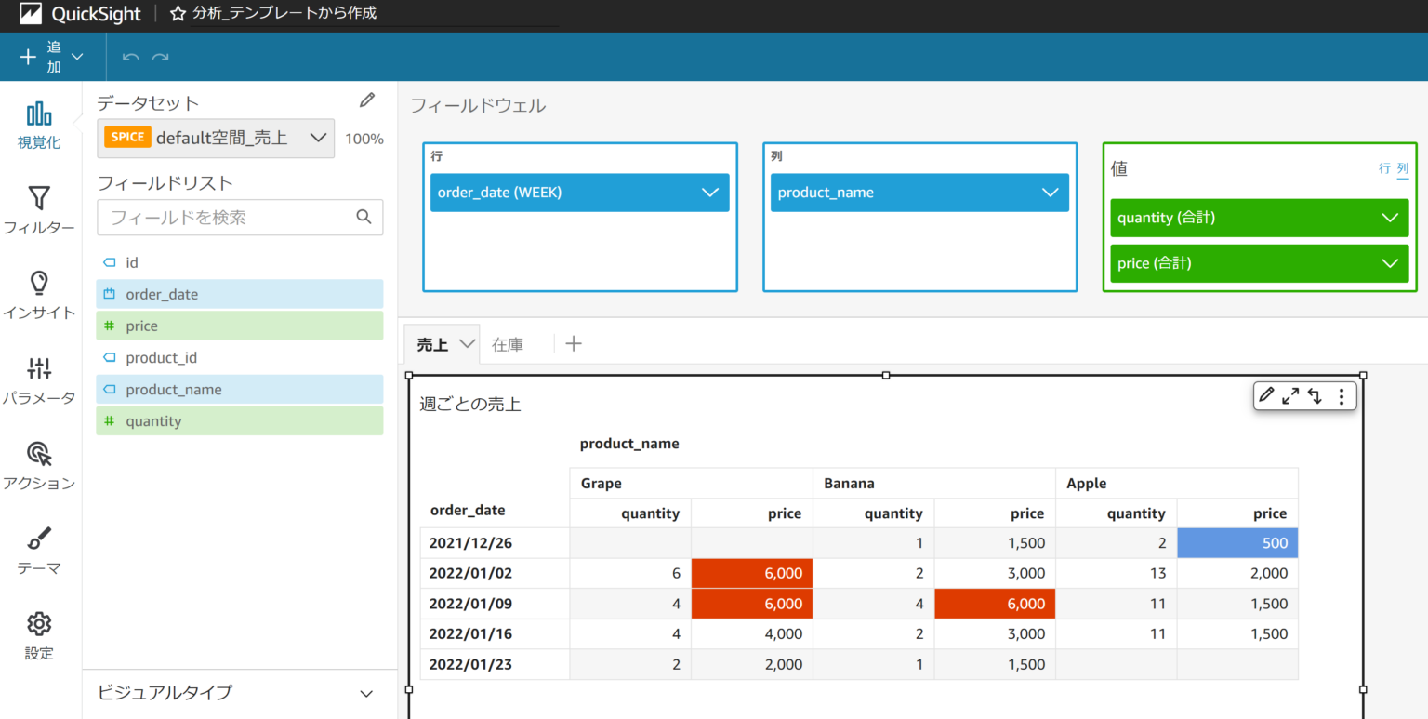Open the フィルター (Filter) panel icon

coord(38,208)
